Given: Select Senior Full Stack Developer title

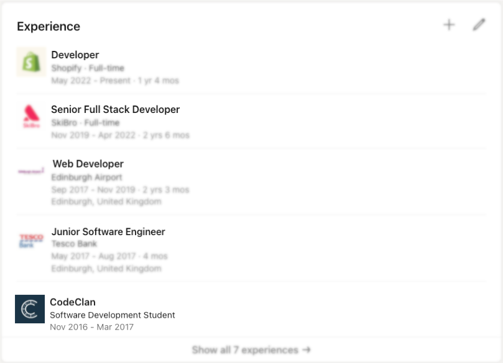Looking at the screenshot, I should click(115, 109).
